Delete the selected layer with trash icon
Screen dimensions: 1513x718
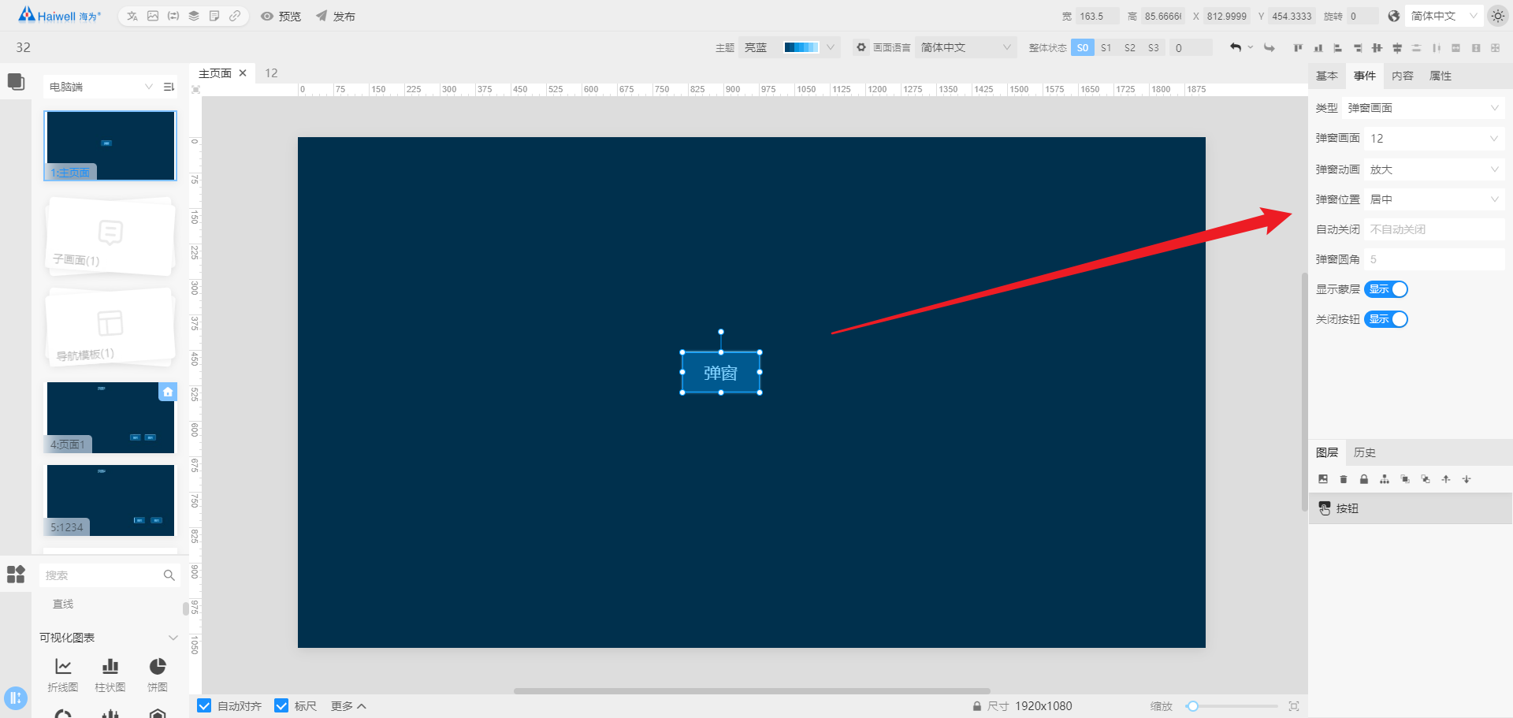pos(1344,479)
